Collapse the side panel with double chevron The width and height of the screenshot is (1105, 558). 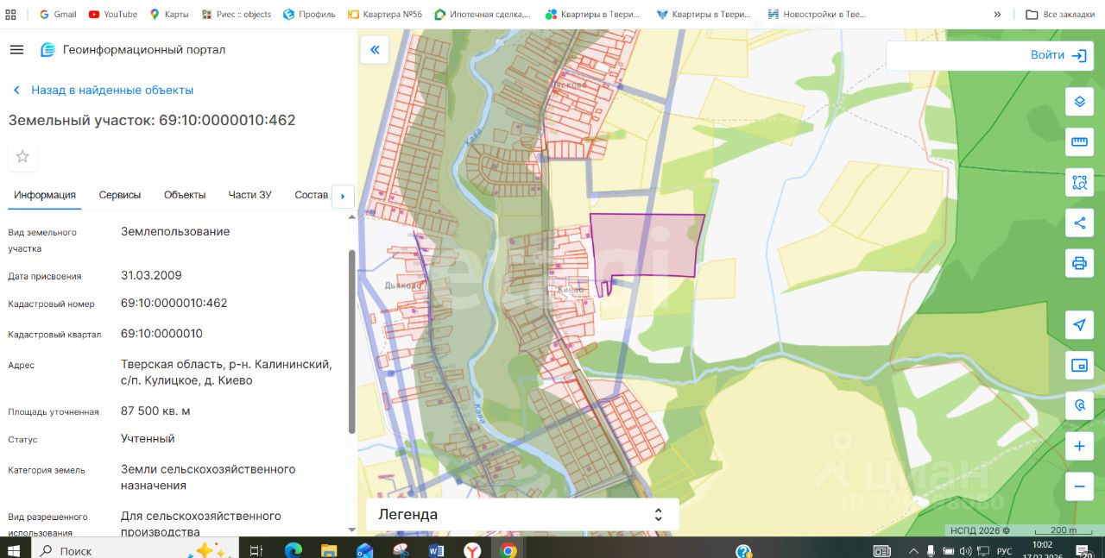coord(375,50)
